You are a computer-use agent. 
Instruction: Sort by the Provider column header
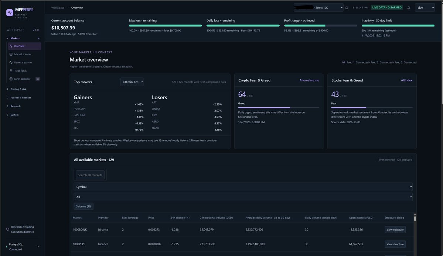(x=103, y=218)
